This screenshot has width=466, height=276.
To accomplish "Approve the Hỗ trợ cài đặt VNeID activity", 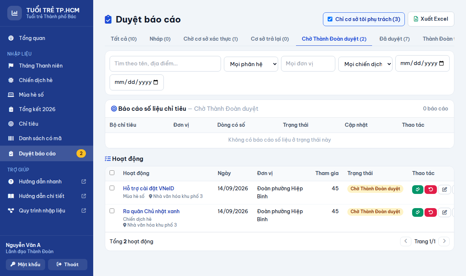I will pos(418,190).
